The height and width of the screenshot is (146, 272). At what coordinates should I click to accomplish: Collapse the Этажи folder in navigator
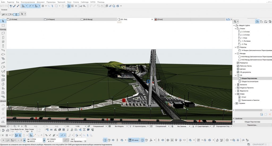[x=235, y=29]
